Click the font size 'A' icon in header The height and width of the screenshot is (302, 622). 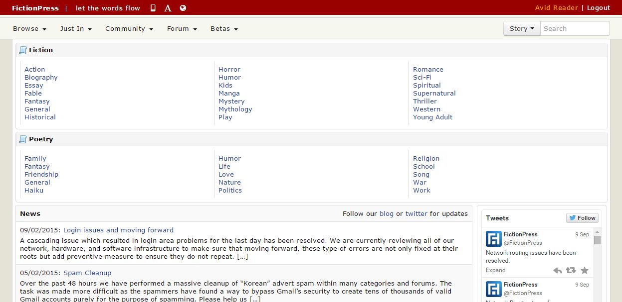point(168,7)
